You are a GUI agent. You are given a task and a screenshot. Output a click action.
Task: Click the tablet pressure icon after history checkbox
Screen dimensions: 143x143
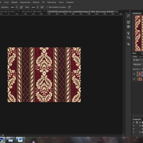tap(69, 7)
